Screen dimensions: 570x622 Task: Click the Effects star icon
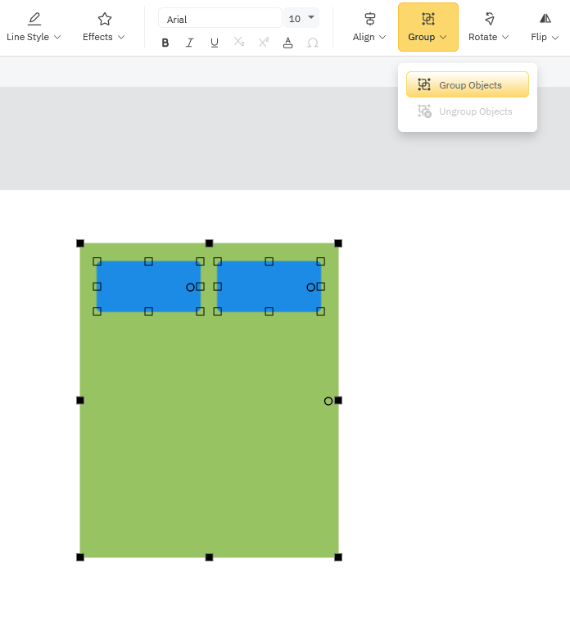[105, 19]
